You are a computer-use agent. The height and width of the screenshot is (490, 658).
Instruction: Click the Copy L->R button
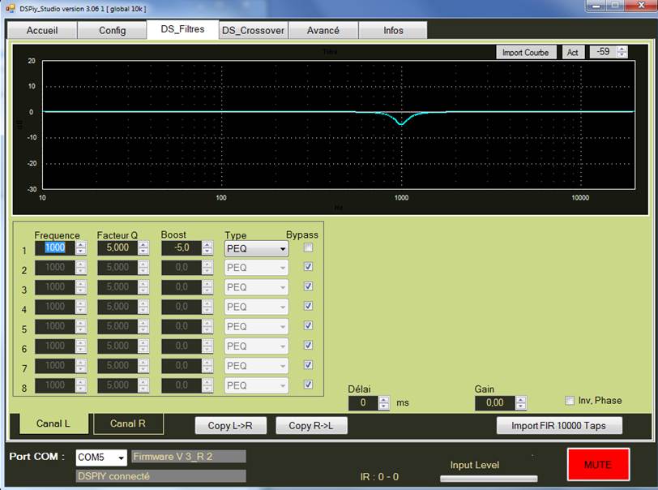pos(230,426)
